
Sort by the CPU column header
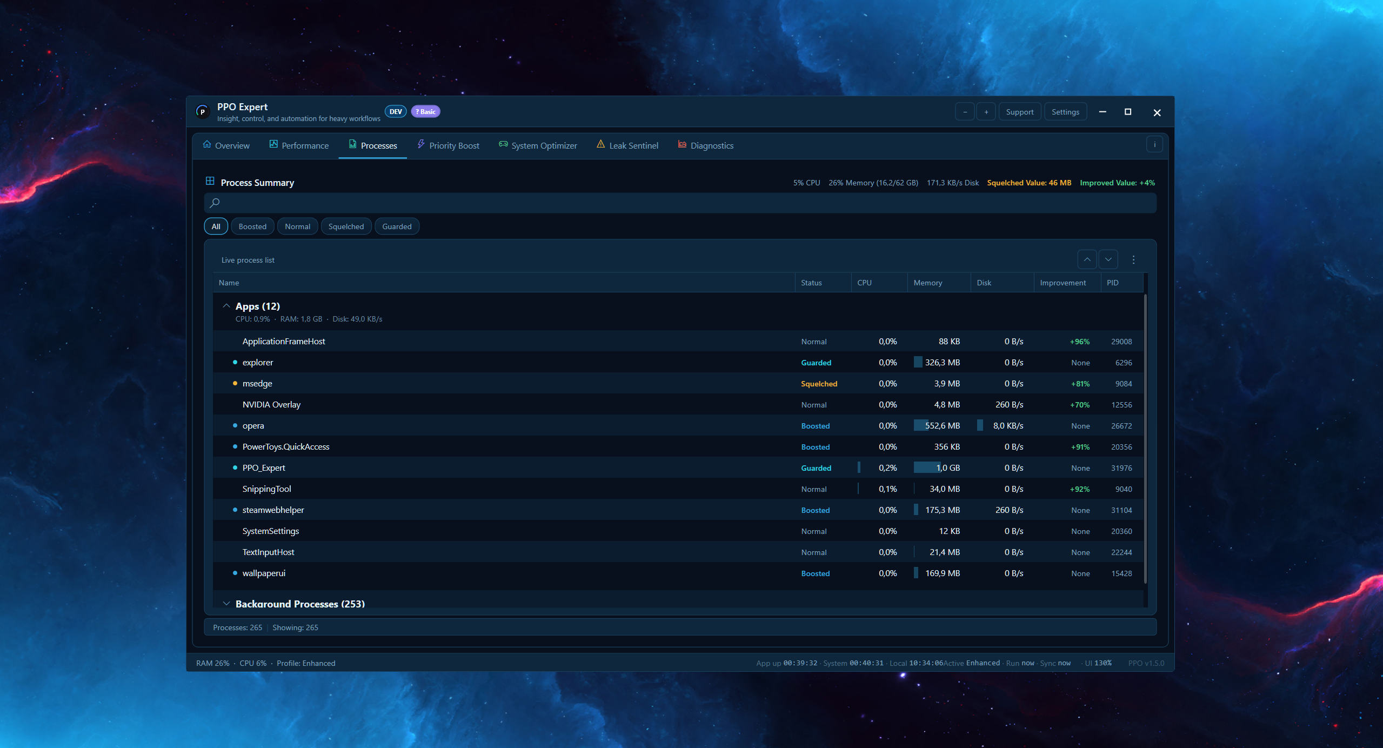(879, 283)
